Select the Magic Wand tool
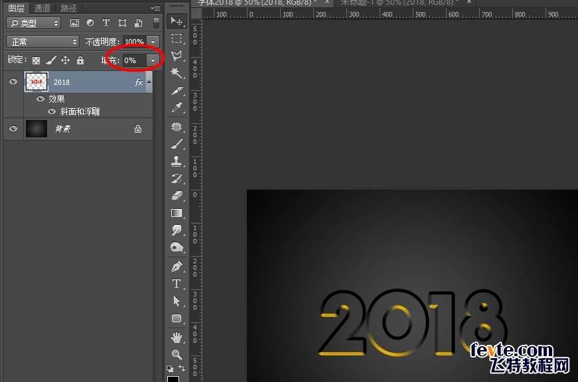Image resolution: width=578 pixels, height=382 pixels. click(x=177, y=73)
